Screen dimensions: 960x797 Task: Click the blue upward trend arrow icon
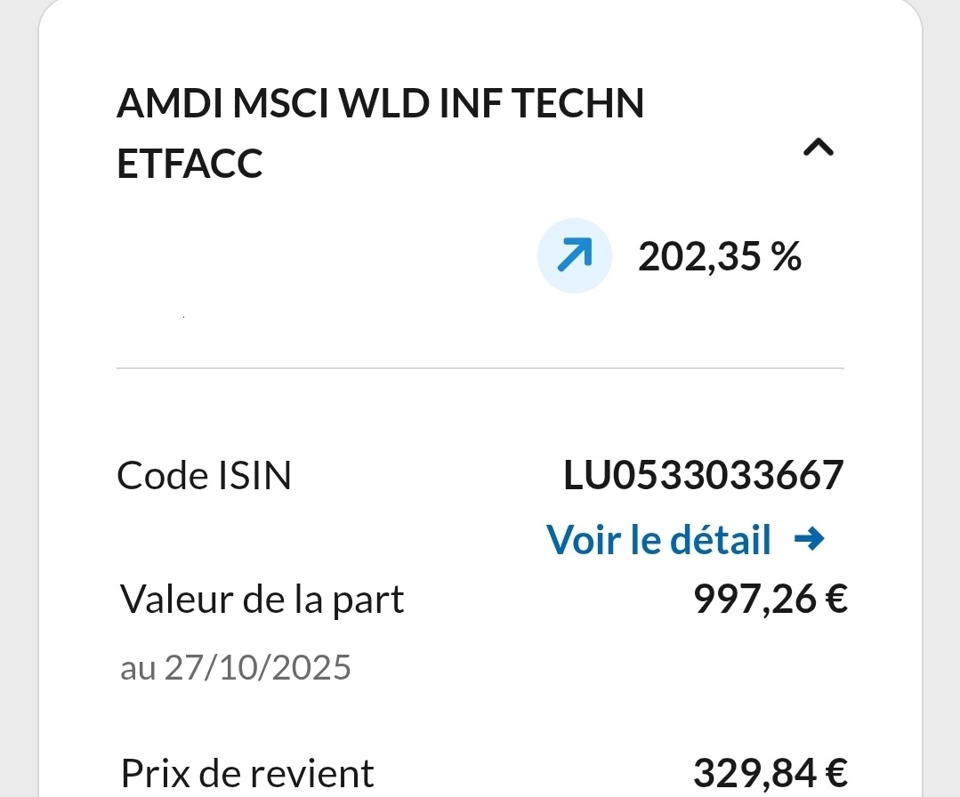point(574,258)
